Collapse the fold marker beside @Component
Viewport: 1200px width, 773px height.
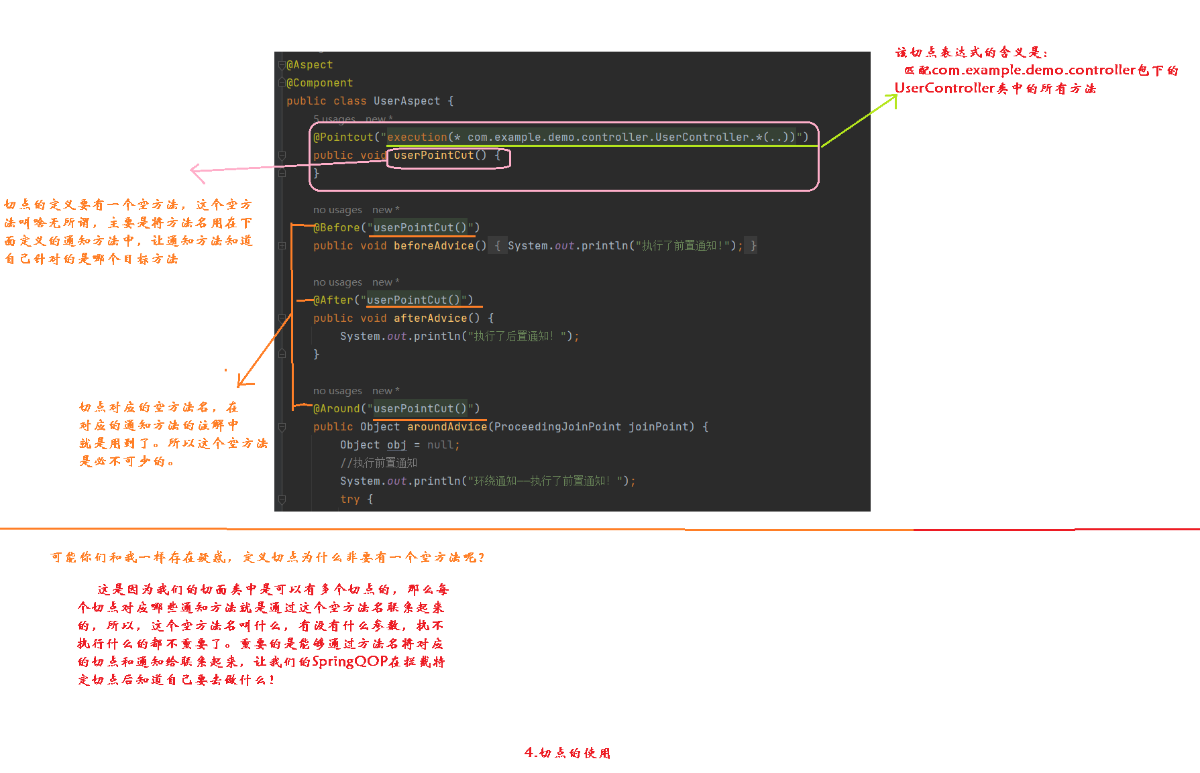point(282,83)
